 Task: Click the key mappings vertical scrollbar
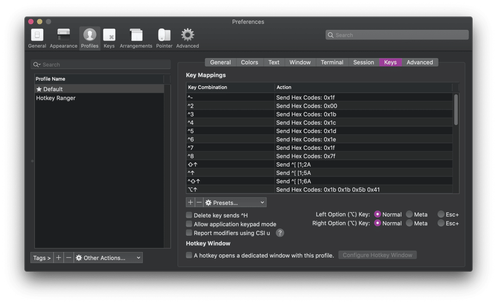click(456, 110)
